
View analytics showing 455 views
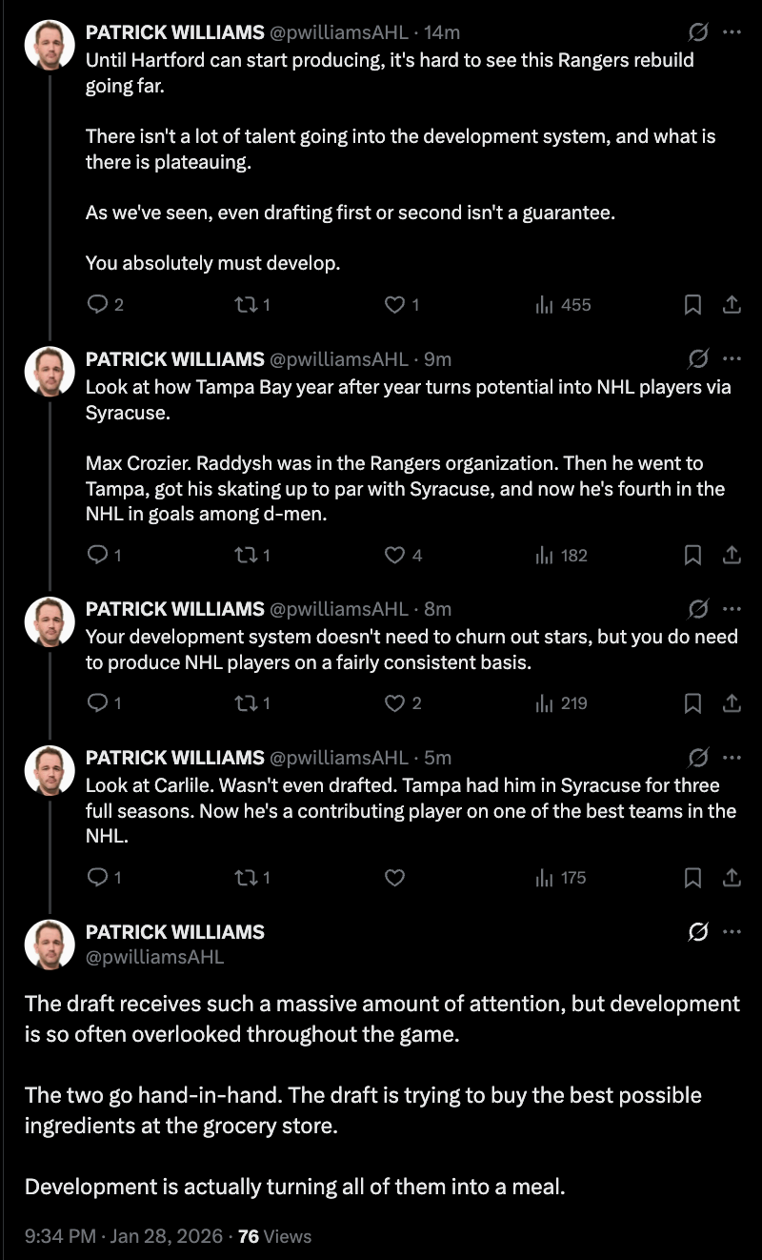pyautogui.click(x=564, y=305)
